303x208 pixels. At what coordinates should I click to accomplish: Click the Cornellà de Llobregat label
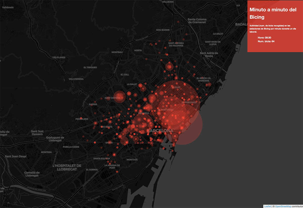pos(32,174)
